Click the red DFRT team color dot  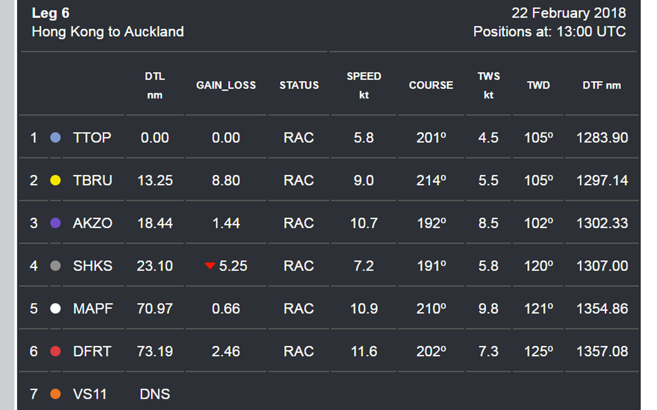pyautogui.click(x=55, y=351)
